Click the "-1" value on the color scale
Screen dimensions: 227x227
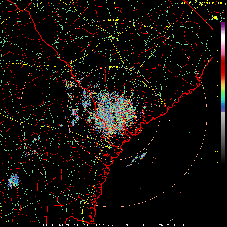point(217,118)
